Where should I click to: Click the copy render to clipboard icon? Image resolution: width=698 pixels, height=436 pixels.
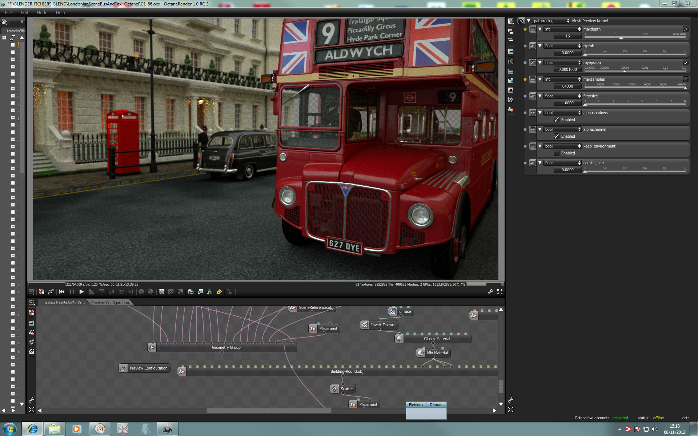point(190,292)
